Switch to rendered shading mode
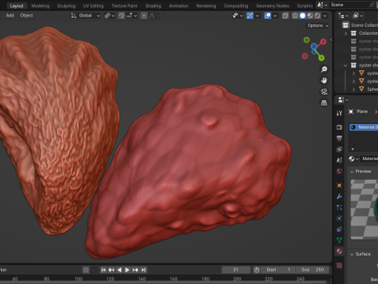 coord(317,16)
